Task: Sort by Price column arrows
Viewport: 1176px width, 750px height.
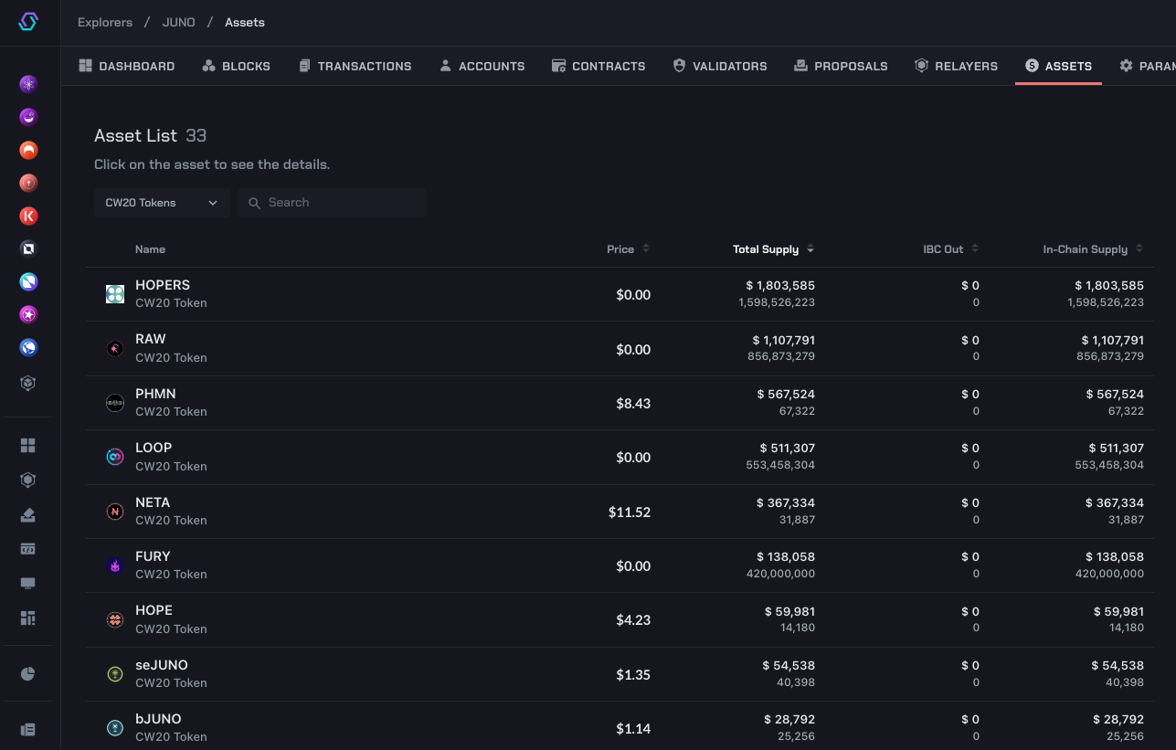Action: click(646, 249)
